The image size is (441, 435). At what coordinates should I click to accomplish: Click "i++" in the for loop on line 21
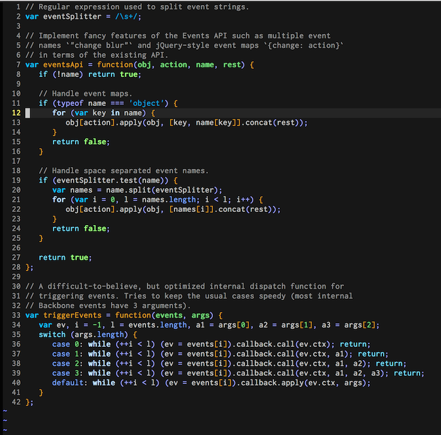pos(243,199)
